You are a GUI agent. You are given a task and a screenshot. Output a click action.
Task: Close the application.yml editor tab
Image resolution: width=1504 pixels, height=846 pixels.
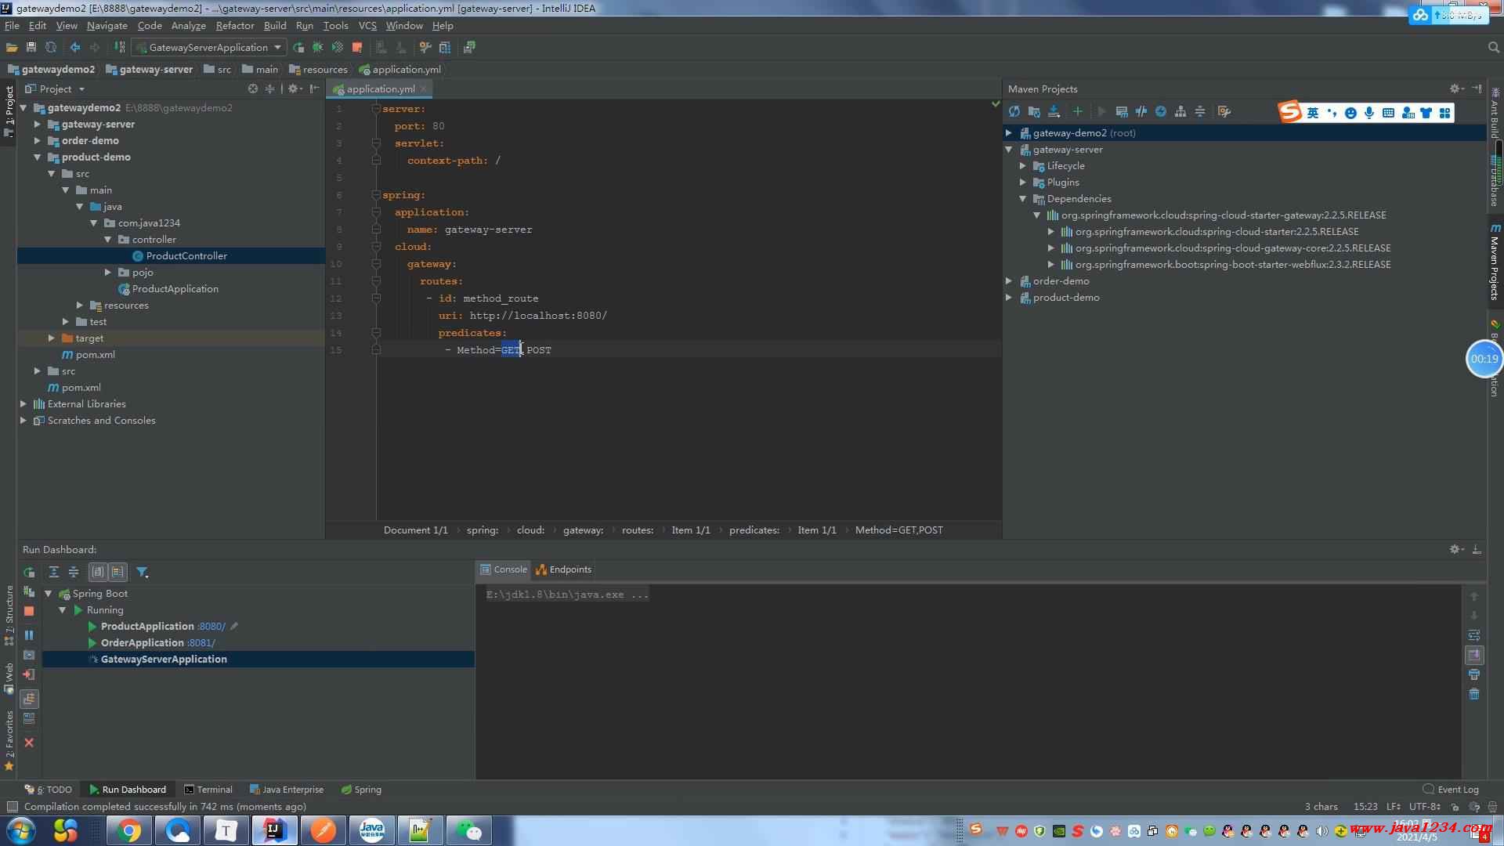click(423, 89)
